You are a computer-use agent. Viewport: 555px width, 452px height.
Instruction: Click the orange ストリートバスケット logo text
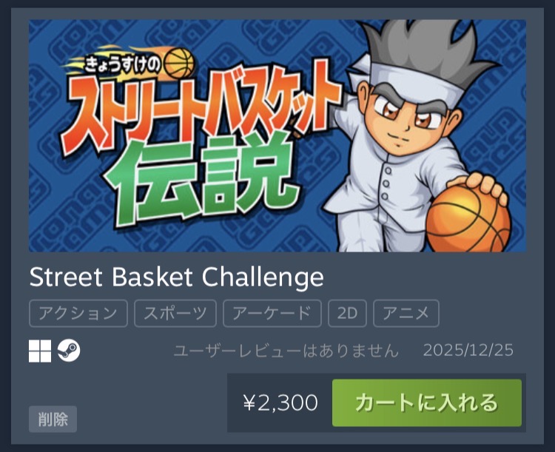201,108
